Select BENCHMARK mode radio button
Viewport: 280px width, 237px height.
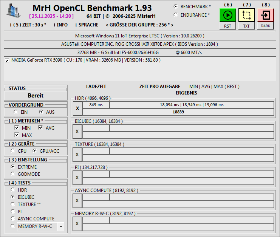176,6
